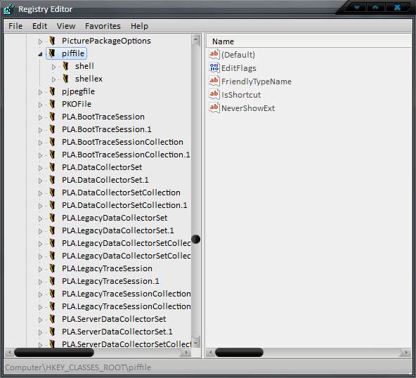The width and height of the screenshot is (416, 378).
Task: Click the key icon beside PLA.LegacyDataCollectorSet
Action: pyautogui.click(x=52, y=218)
